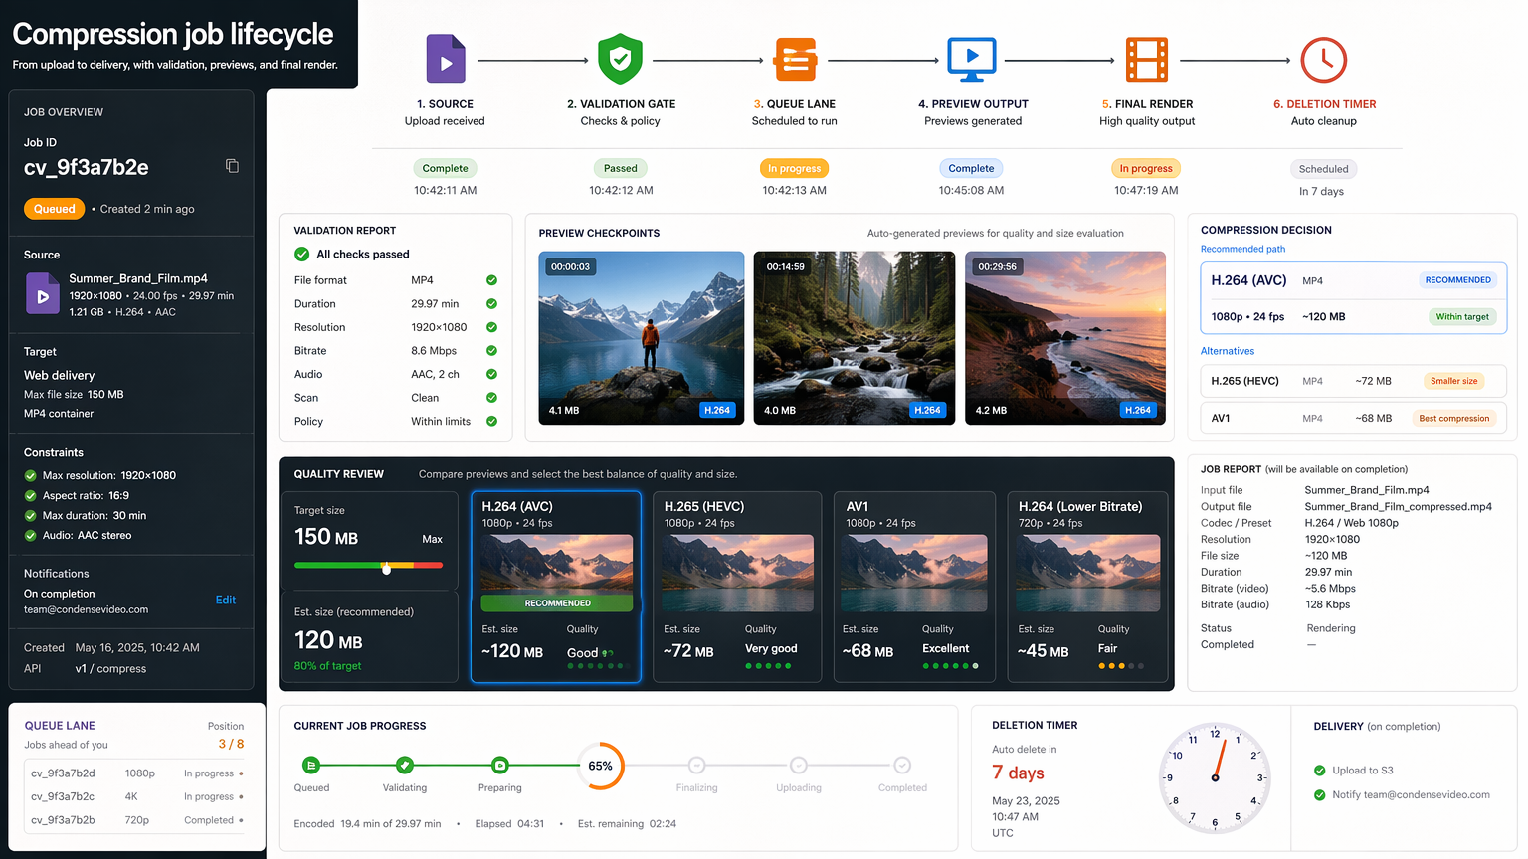The width and height of the screenshot is (1528, 859).
Task: Click the Aspect ratio constraint check
Action: click(x=31, y=495)
